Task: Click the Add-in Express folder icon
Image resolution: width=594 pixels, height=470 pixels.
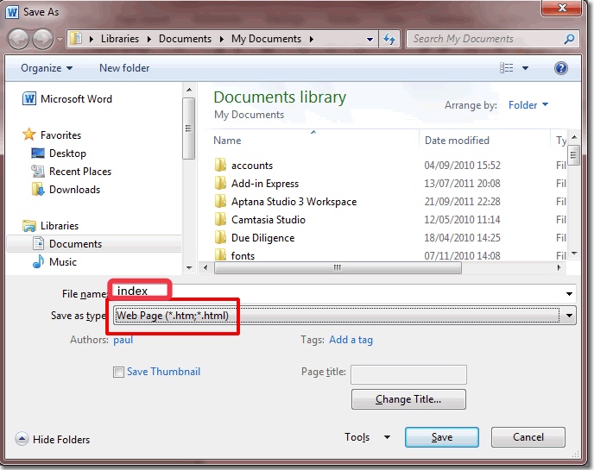Action: pyautogui.click(x=220, y=184)
